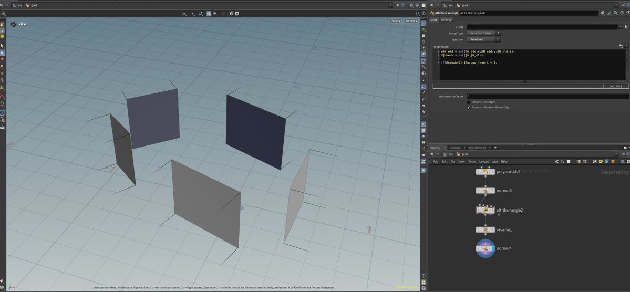Click the pin icon in viewport path bar
The image size is (630, 292).
[397, 5]
